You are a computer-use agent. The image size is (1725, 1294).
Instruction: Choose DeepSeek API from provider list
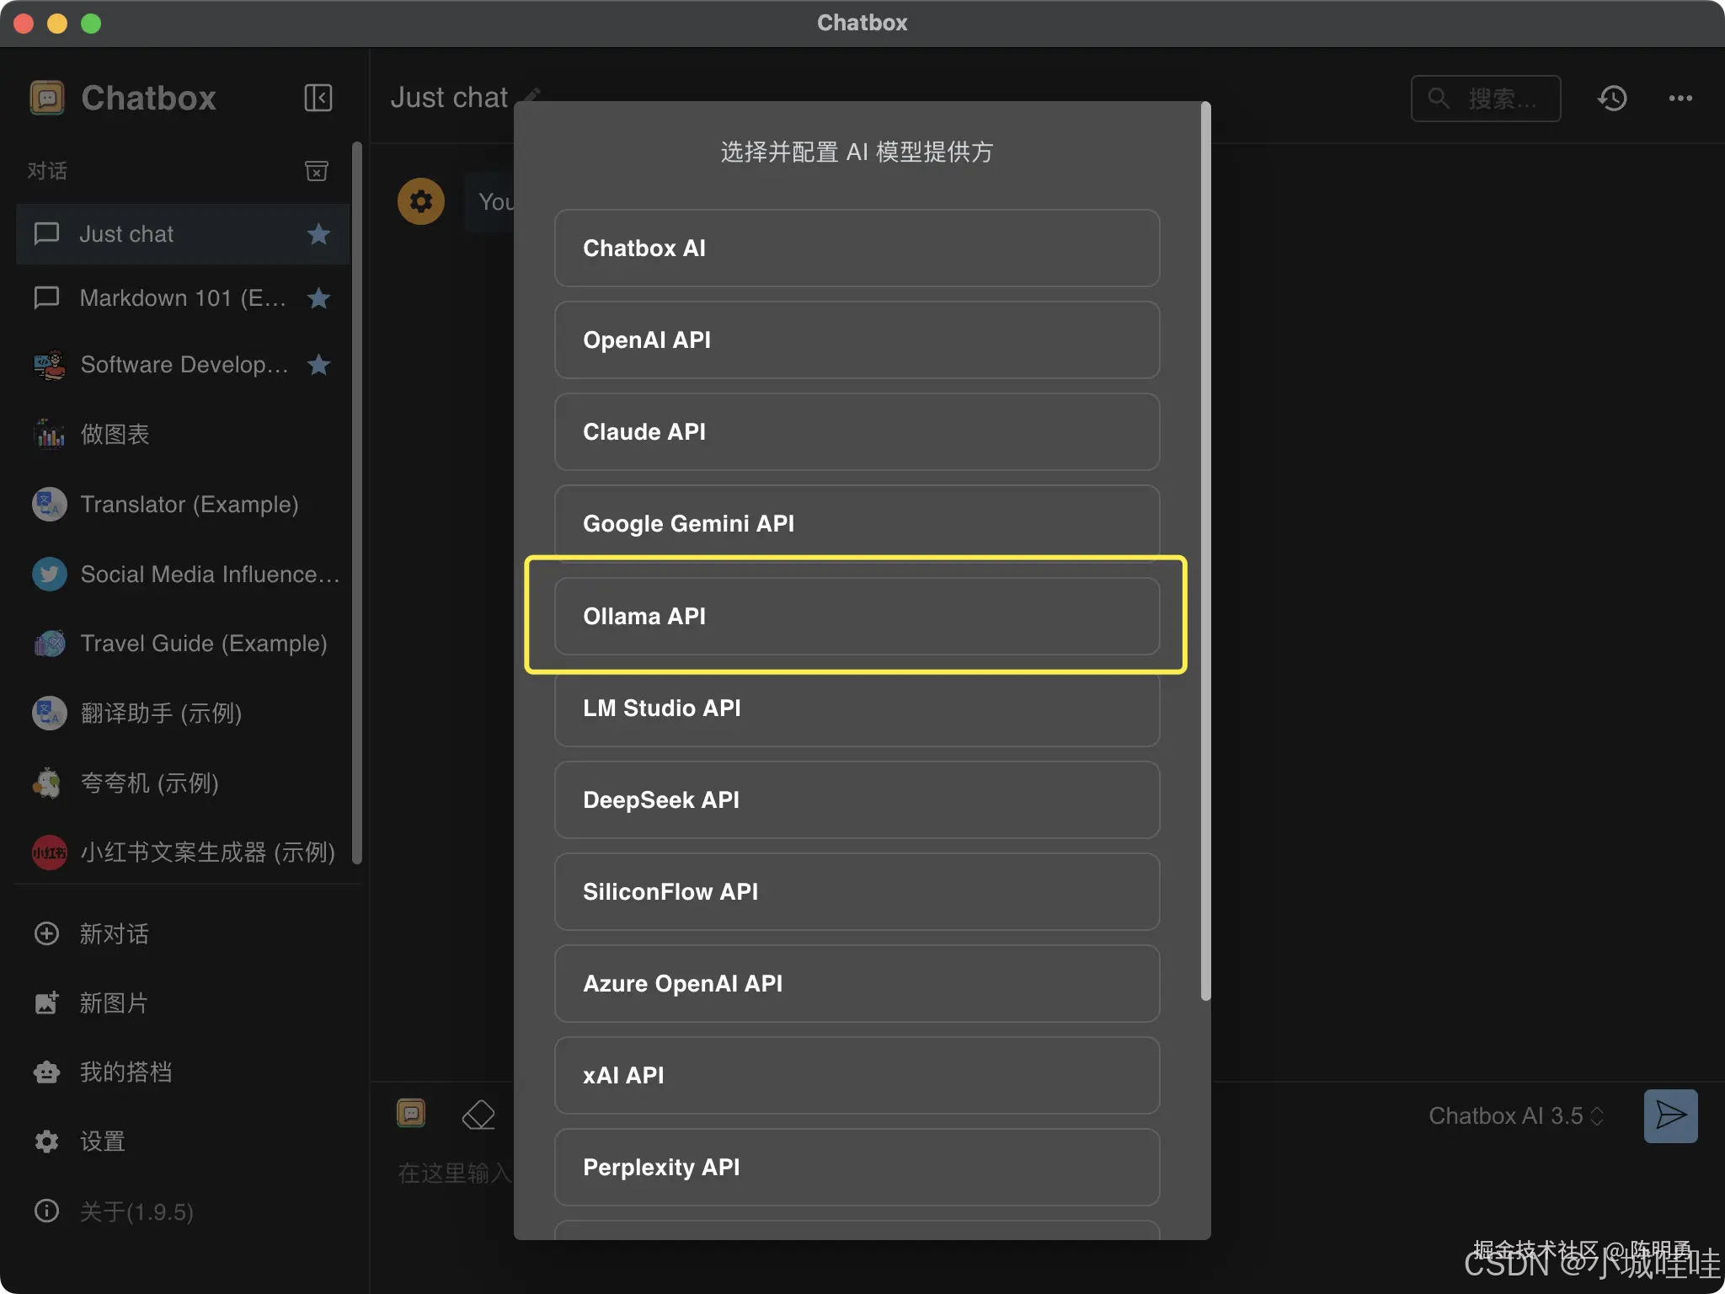point(857,799)
